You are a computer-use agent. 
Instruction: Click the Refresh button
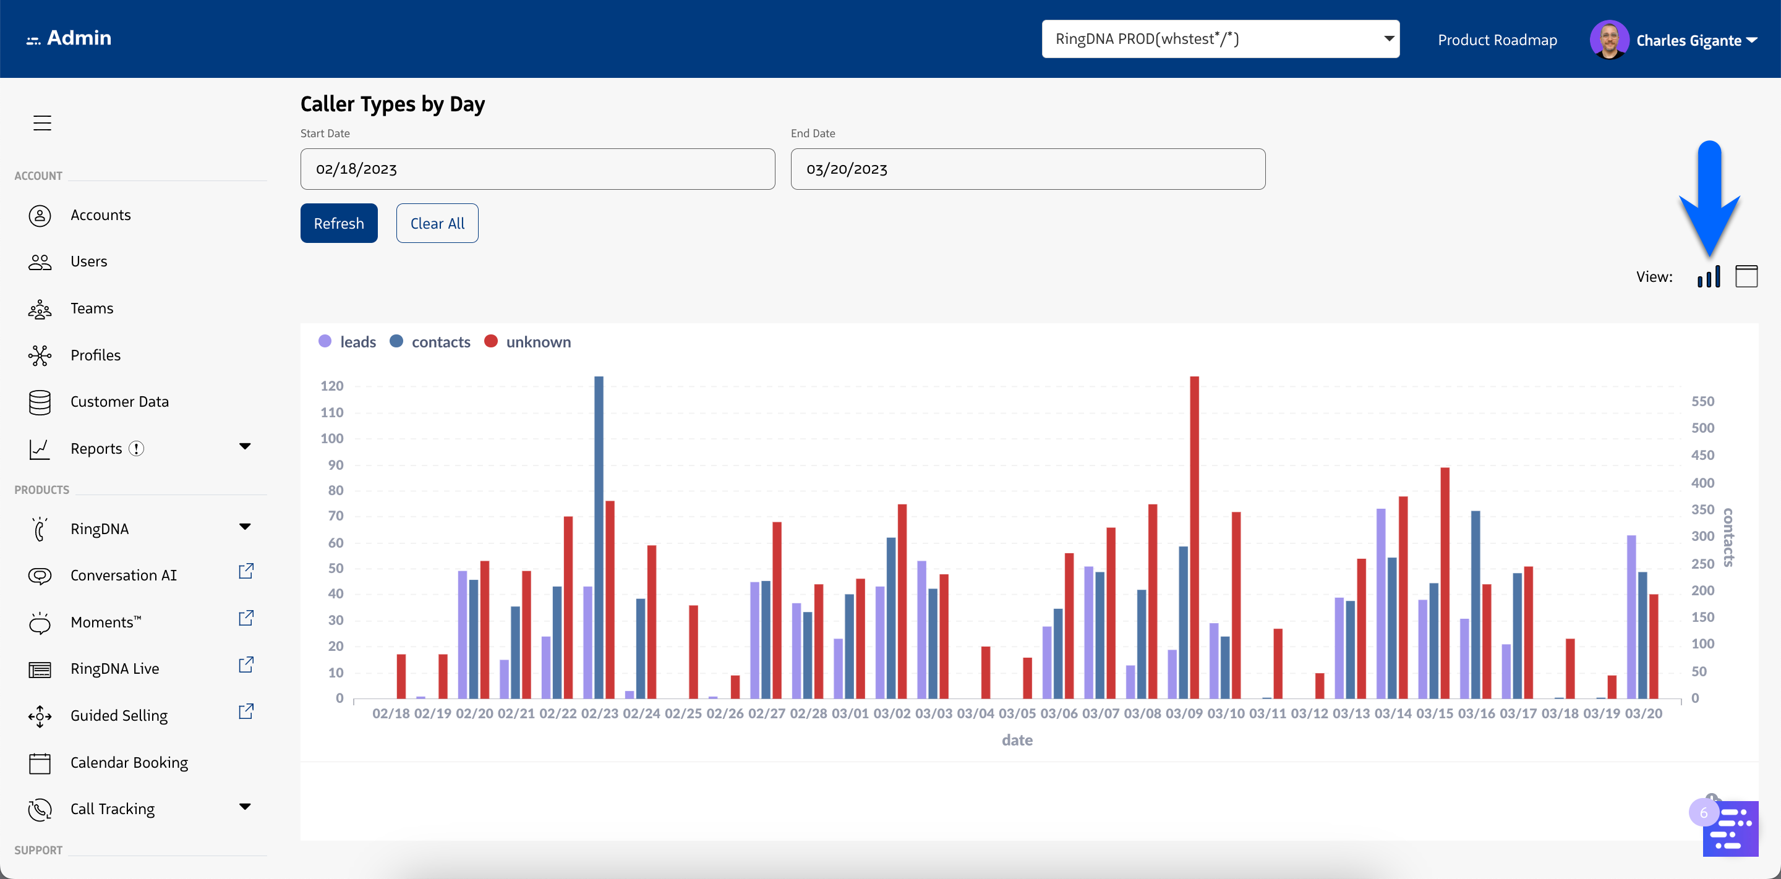click(x=339, y=223)
